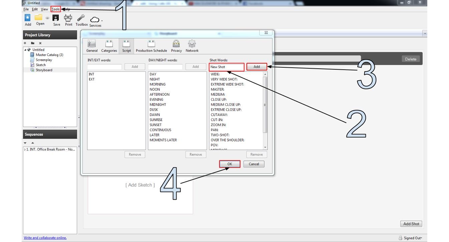
Task: Switch to the Script tab
Action: (126, 46)
